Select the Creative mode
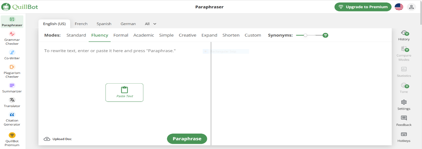 187,35
